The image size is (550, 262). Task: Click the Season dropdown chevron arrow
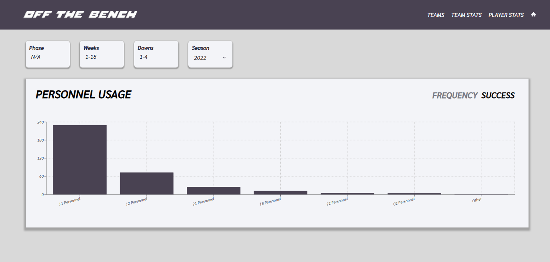coord(224,58)
